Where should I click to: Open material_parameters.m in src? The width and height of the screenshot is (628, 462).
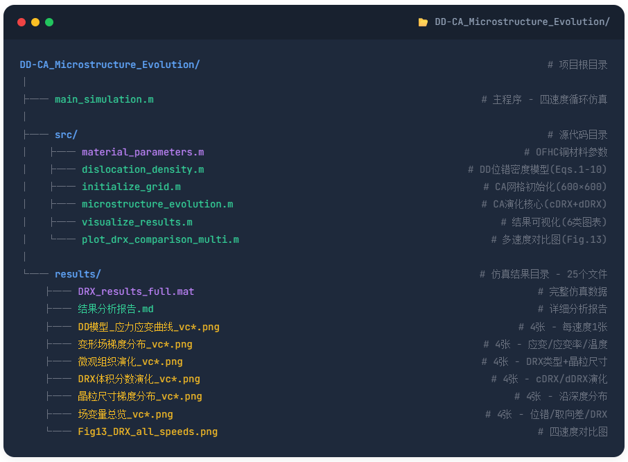pos(143,152)
